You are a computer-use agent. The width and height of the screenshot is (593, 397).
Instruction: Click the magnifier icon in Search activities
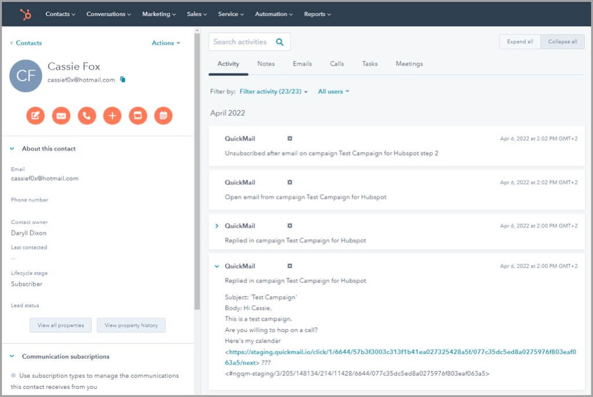[280, 42]
